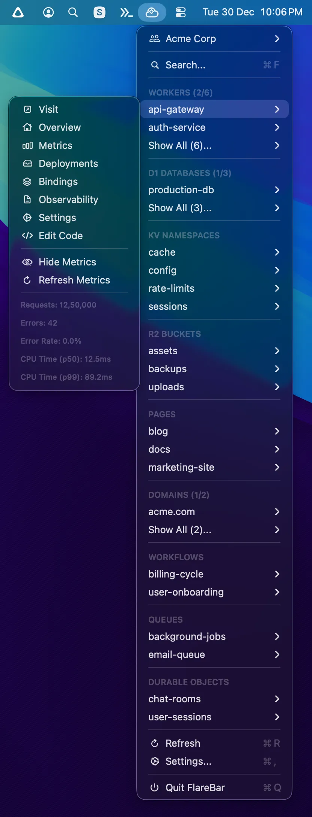The image size is (312, 817).
Task: Click the Metrics bar-chart icon
Action: point(27,146)
